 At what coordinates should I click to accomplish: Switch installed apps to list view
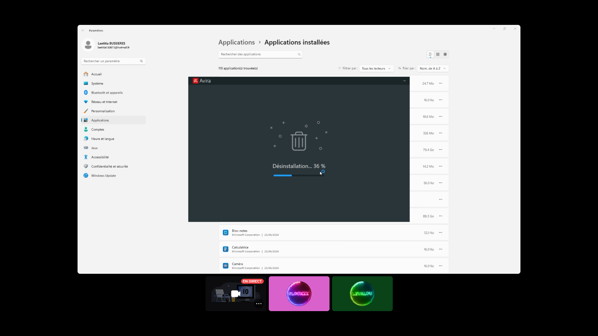pos(430,54)
